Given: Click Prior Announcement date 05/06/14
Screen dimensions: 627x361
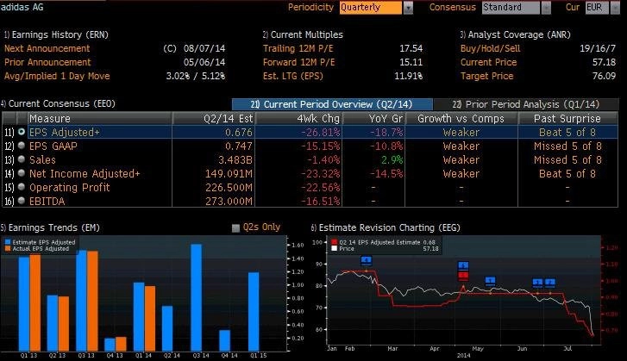Looking at the screenshot, I should point(204,62).
